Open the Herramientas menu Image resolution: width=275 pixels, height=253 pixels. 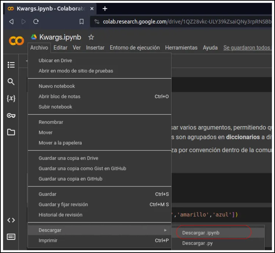181,47
